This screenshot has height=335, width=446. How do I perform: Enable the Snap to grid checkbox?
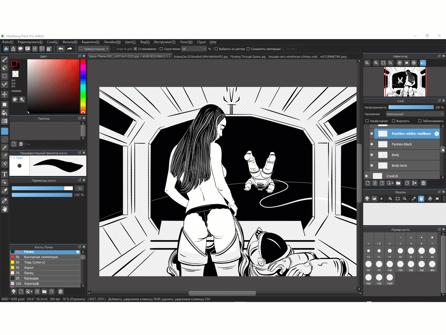(114, 49)
